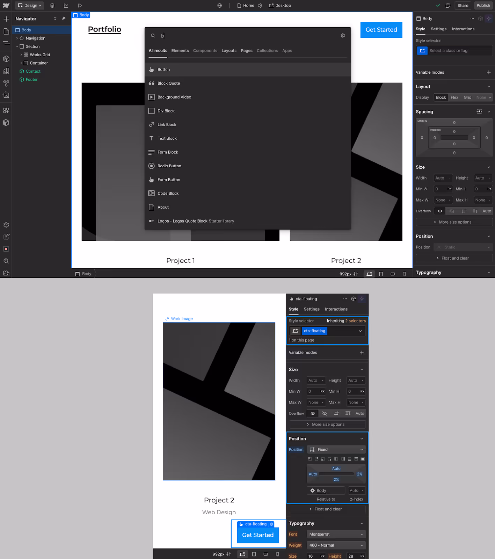Open the Add elements plus panel

[6, 19]
